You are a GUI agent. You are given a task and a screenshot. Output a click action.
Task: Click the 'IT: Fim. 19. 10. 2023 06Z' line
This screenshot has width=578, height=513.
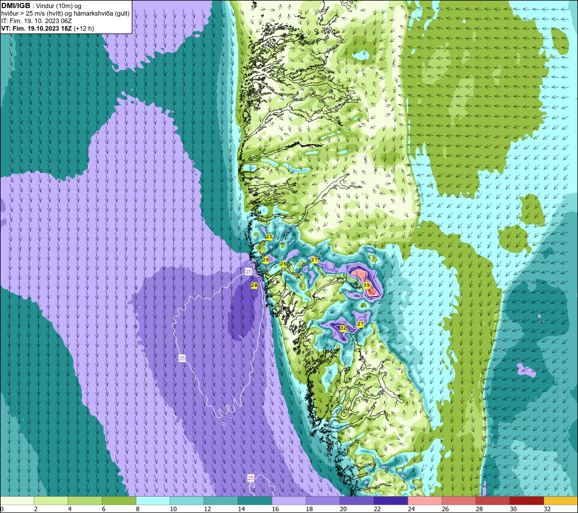(x=36, y=21)
